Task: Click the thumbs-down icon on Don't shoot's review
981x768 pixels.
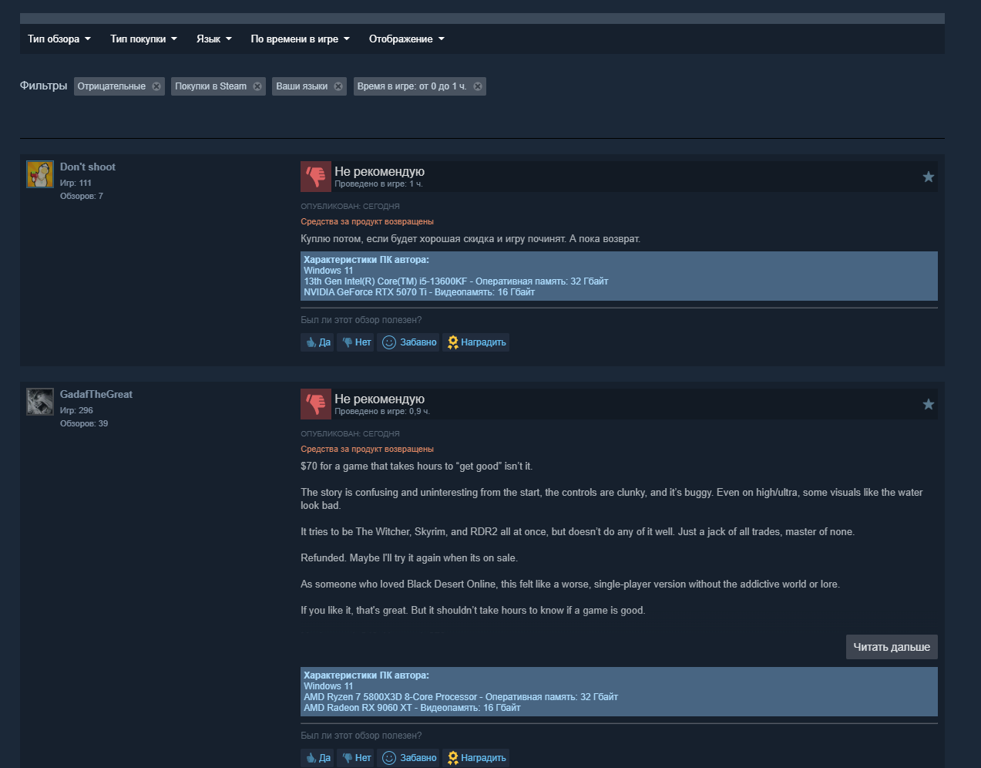Action: click(316, 177)
